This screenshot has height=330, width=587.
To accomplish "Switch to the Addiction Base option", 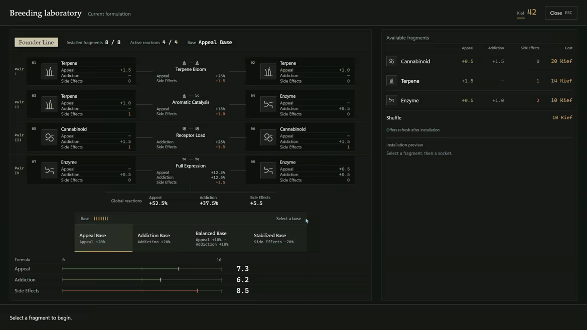I will [x=162, y=238].
